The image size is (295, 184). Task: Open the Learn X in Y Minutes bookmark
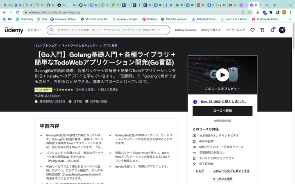[235, 19]
